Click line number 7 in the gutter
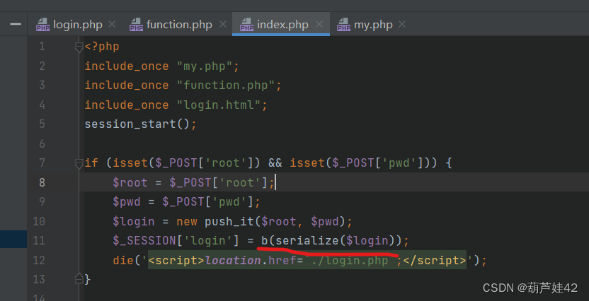 click(42, 163)
